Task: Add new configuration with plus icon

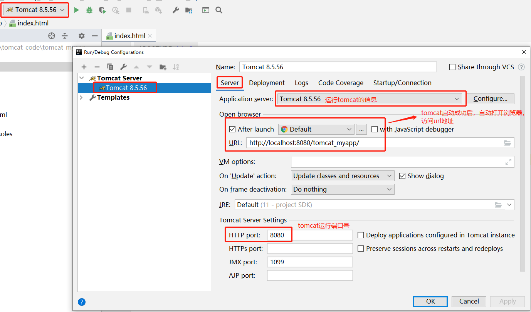Action: coord(84,67)
